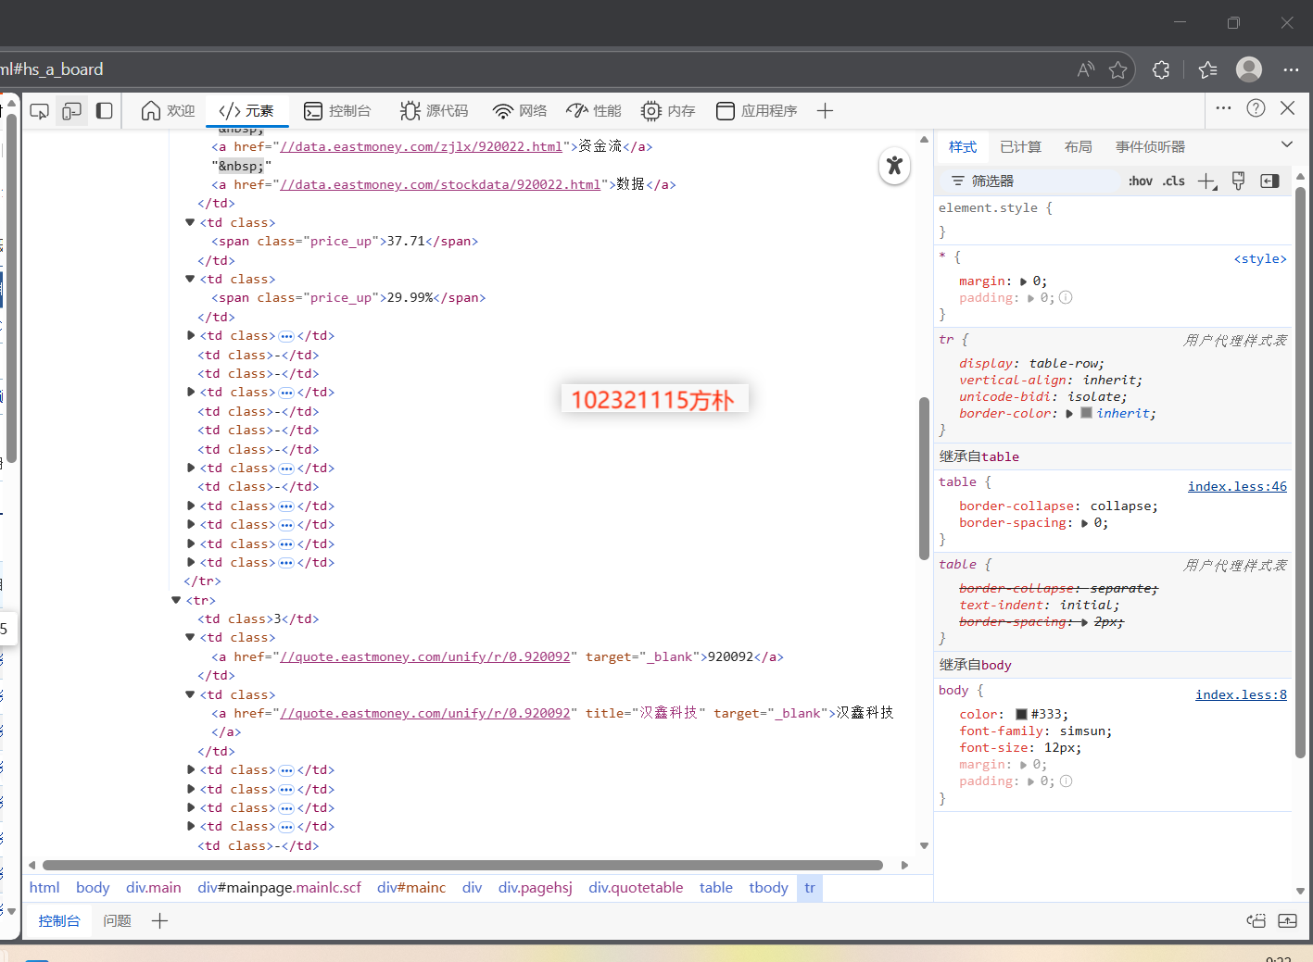Open browser extensions puzzle icon
Screen dimensions: 1313x962
coord(1161,69)
